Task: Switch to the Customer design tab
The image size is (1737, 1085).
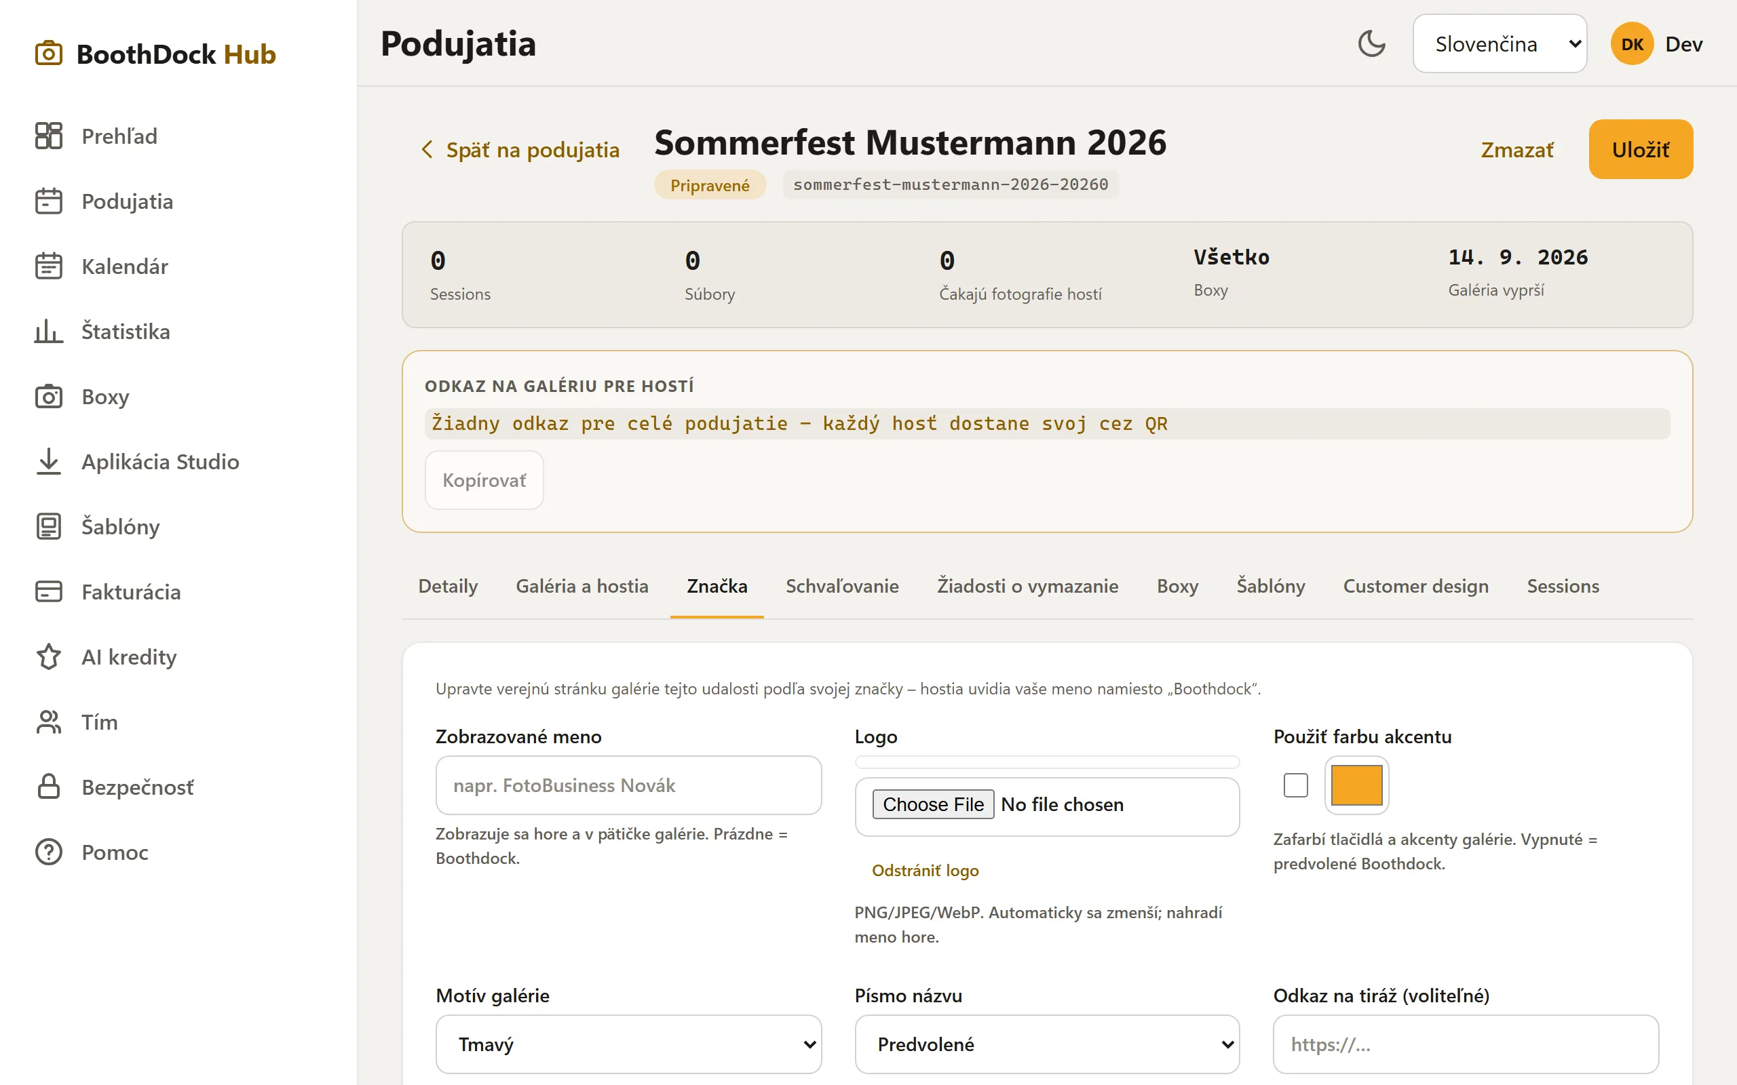Action: click(1415, 587)
